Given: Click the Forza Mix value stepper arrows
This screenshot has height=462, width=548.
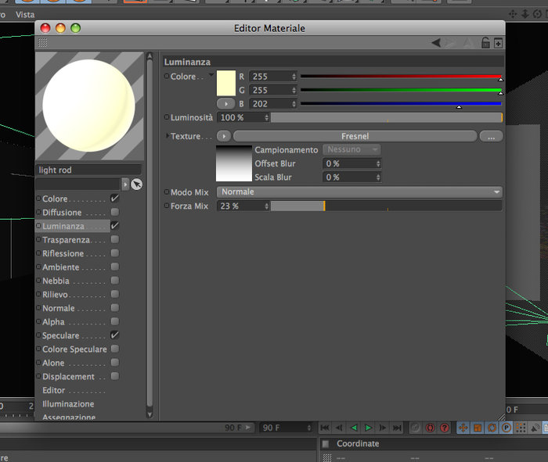Looking at the screenshot, I should (x=267, y=206).
